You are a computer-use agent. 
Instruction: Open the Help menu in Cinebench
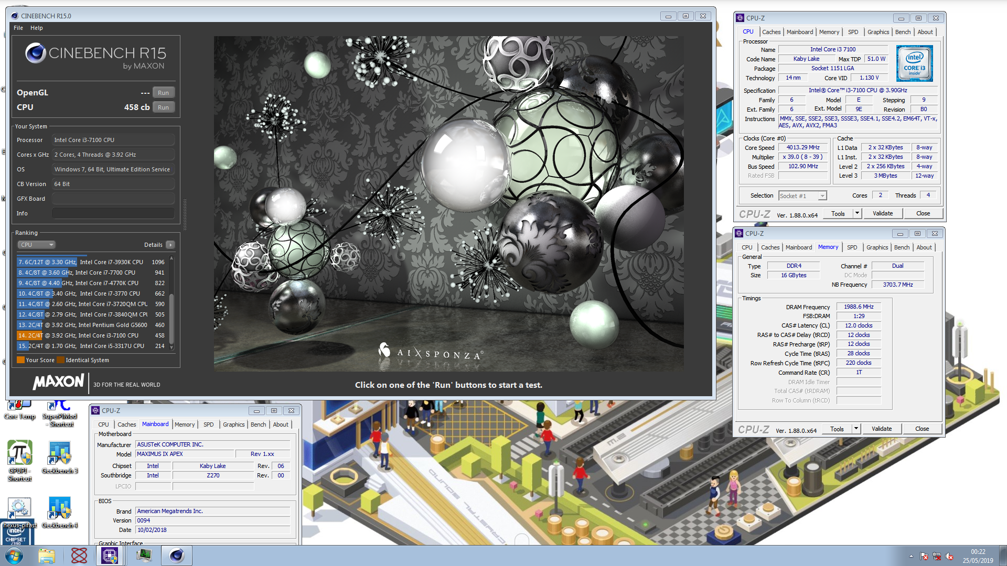[x=37, y=28]
